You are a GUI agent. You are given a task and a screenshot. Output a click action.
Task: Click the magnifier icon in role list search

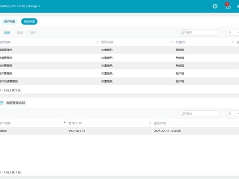183,32
